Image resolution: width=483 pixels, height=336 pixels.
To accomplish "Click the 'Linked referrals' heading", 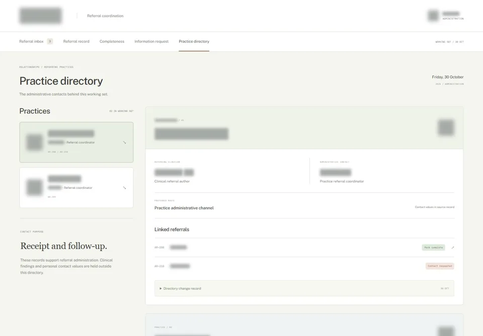I will [x=172, y=230].
